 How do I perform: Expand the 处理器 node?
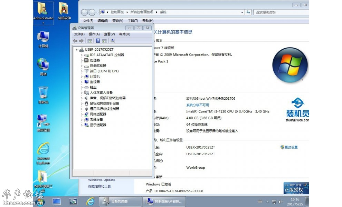point(82,60)
